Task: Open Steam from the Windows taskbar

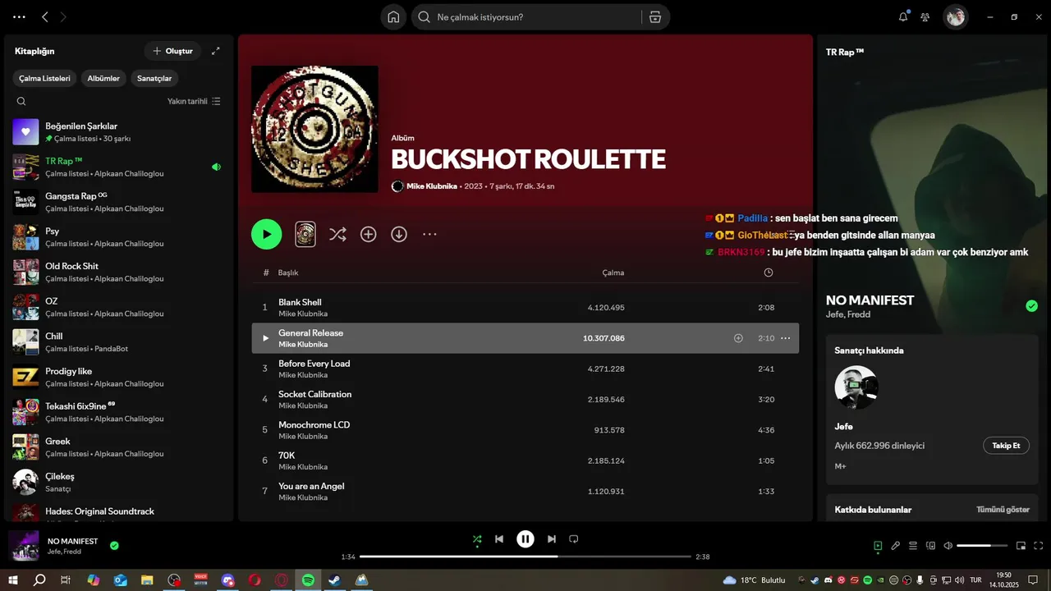Action: (x=335, y=580)
